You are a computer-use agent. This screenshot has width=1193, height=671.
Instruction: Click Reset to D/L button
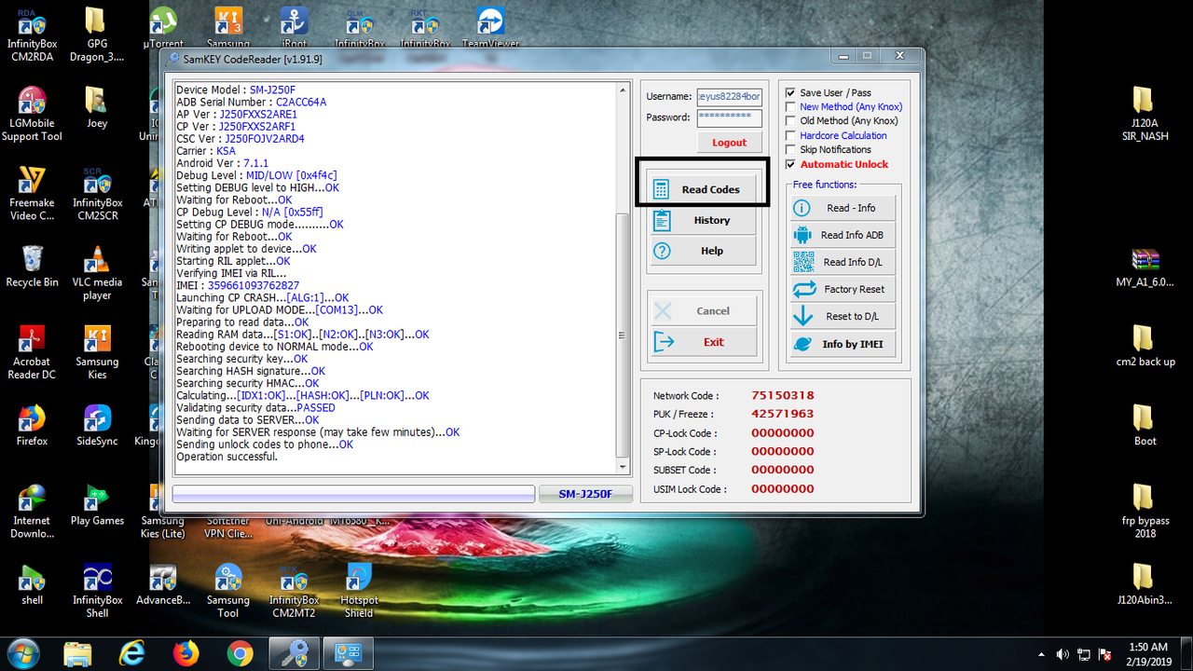point(843,316)
